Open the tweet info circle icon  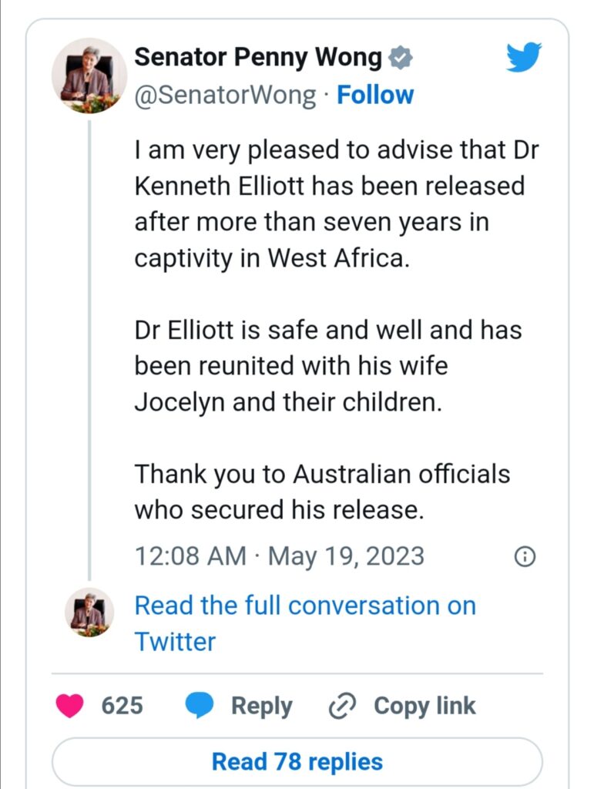point(524,557)
